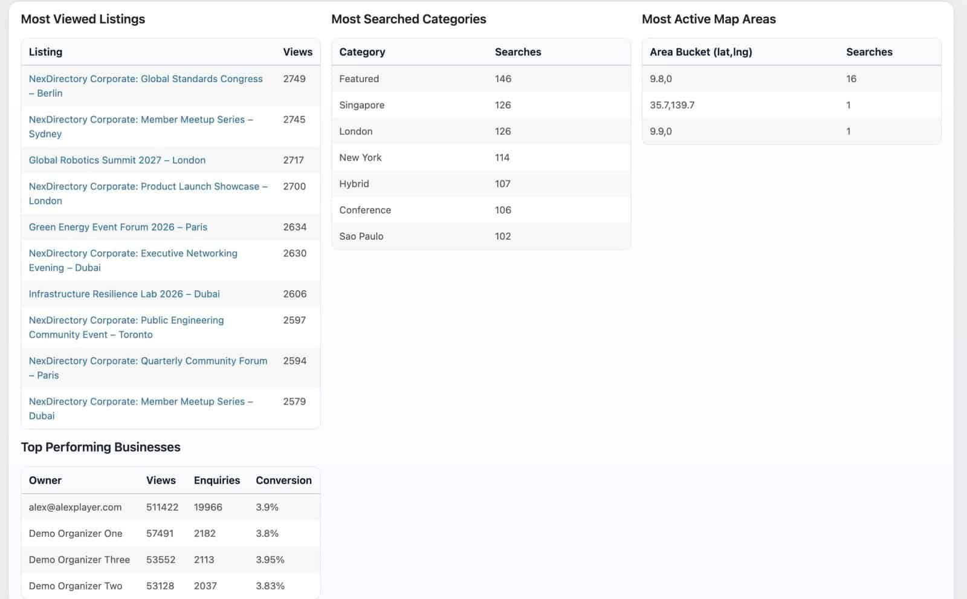The width and height of the screenshot is (967, 599).
Task: Select the Featured category row
Action: (x=423, y=79)
